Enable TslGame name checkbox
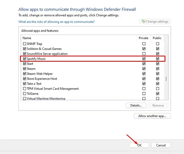 (x=25, y=94)
